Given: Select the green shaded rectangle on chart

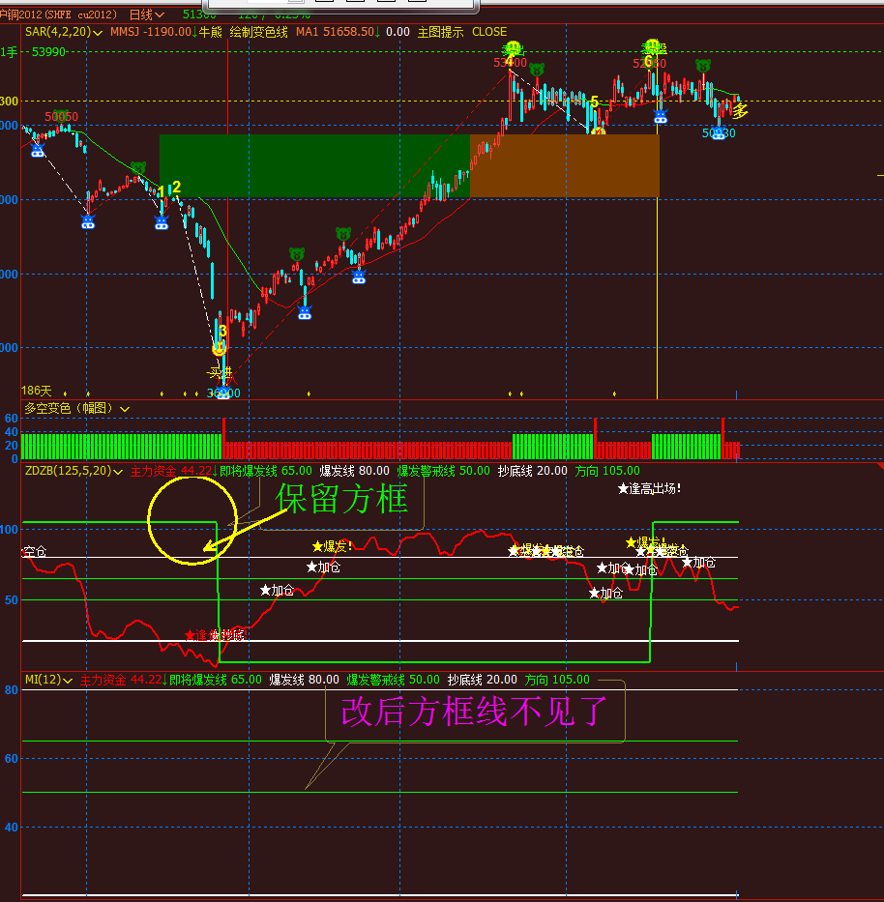Looking at the screenshot, I should pos(314,166).
